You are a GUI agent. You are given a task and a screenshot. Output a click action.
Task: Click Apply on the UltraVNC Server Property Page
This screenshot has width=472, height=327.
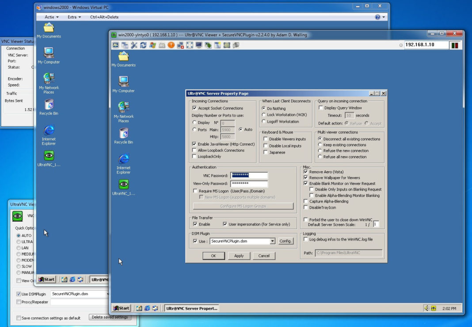click(239, 256)
